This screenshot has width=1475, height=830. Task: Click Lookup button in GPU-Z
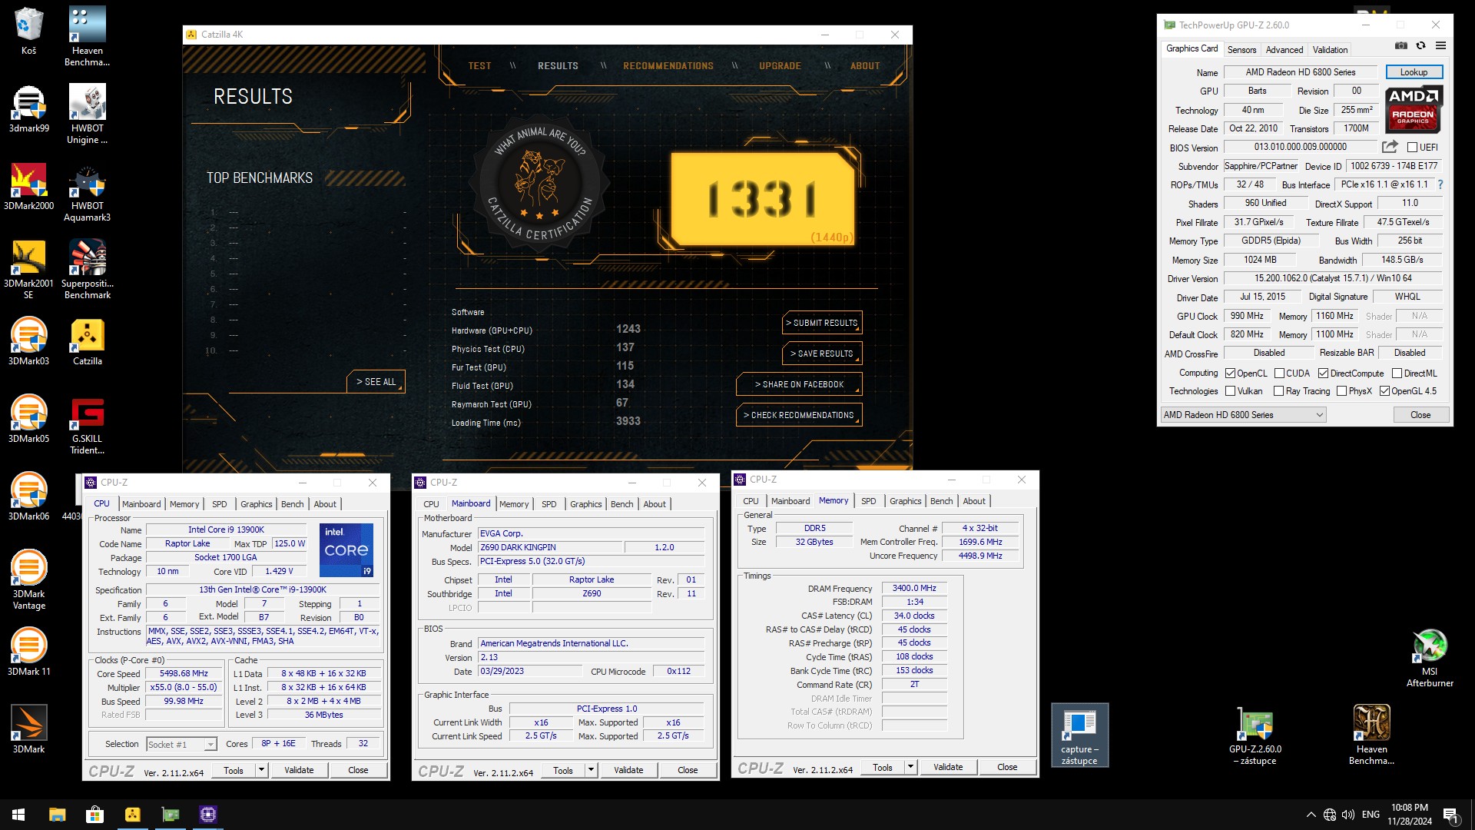pyautogui.click(x=1414, y=71)
